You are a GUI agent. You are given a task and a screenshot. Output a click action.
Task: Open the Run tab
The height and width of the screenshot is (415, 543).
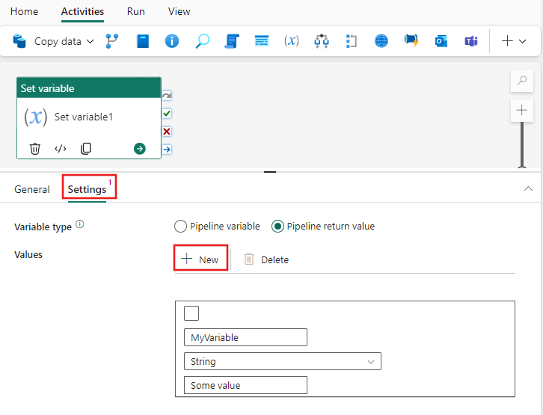pyautogui.click(x=136, y=11)
